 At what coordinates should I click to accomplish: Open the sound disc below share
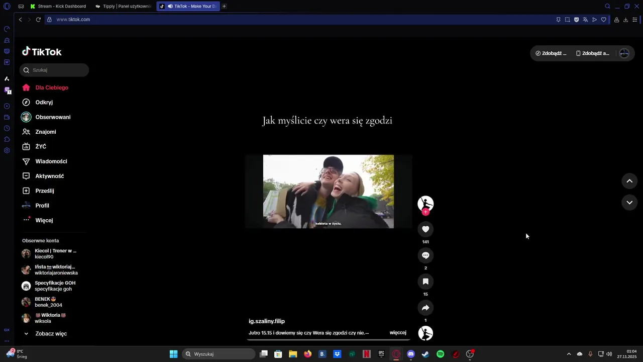(x=425, y=333)
